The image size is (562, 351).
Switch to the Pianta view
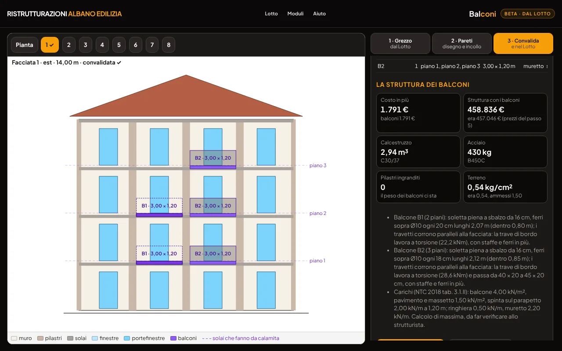coord(25,45)
